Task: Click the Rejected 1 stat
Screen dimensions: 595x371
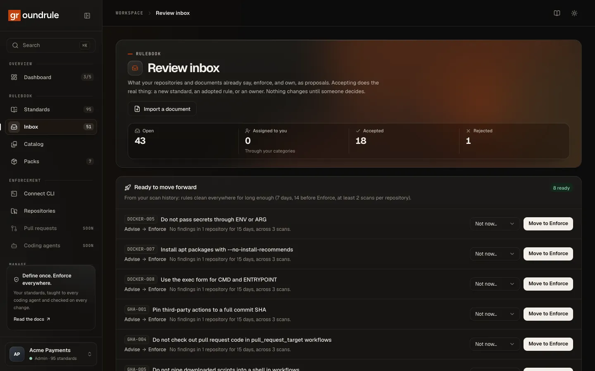Action: (514, 141)
